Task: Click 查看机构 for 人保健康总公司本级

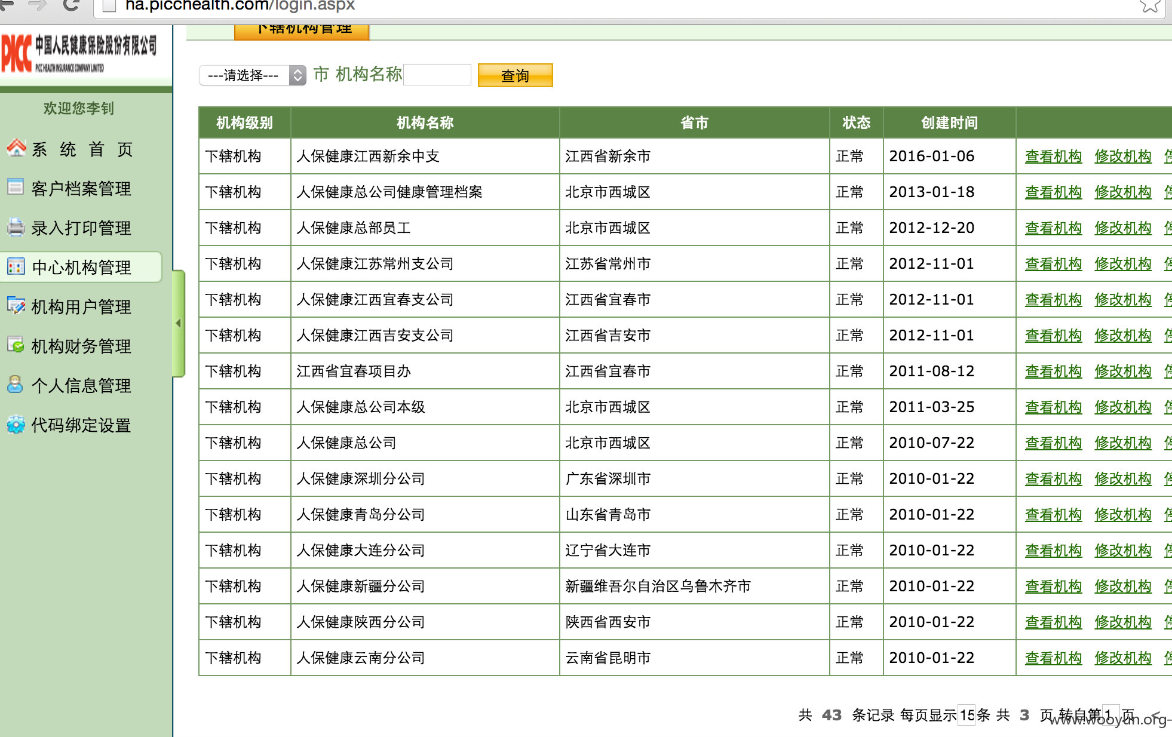Action: tap(1053, 407)
